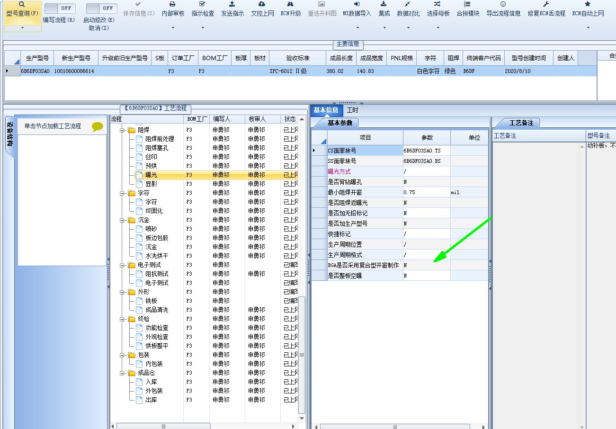The image size is (616, 429).
Task: Click the 曝光方式 parameter value cell
Action: pos(427,171)
